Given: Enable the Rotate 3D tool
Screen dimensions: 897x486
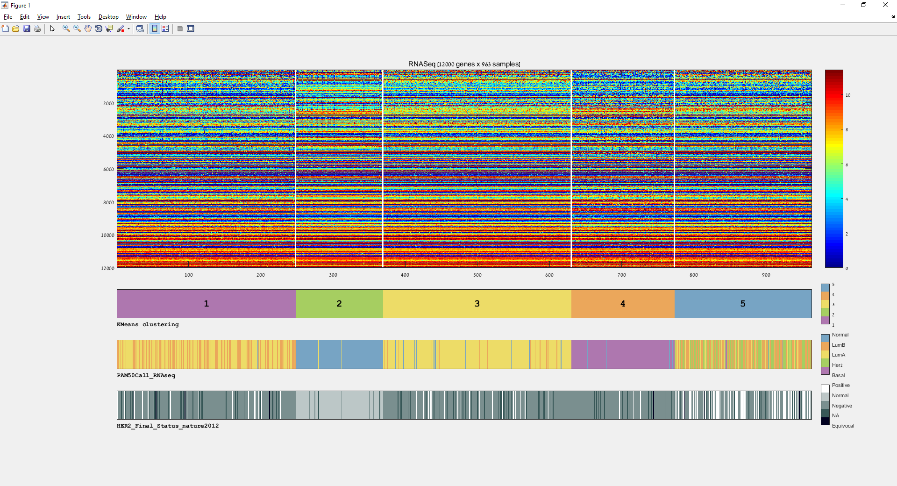Looking at the screenshot, I should [x=99, y=29].
